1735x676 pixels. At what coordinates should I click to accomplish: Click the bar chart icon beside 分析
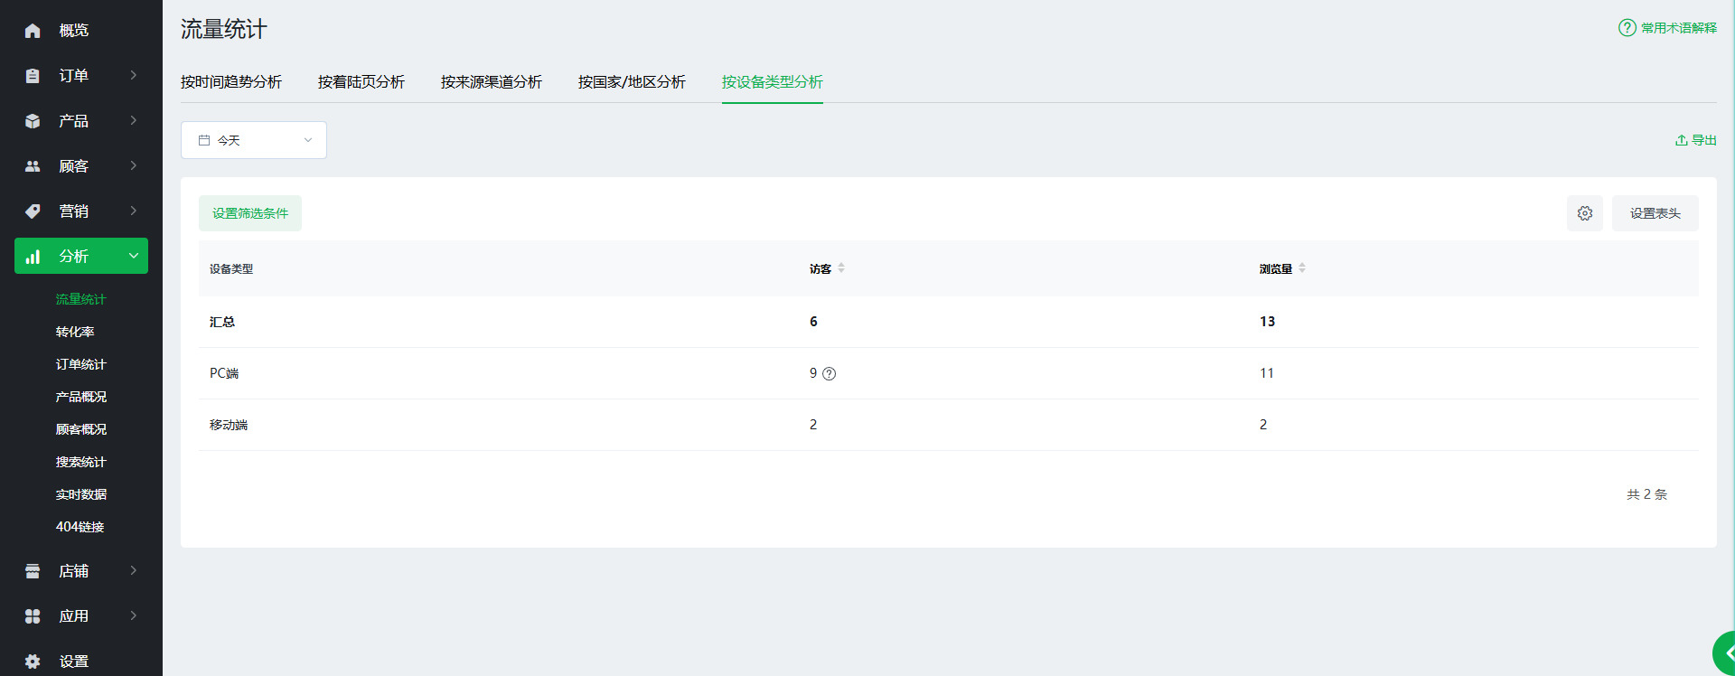(x=33, y=257)
